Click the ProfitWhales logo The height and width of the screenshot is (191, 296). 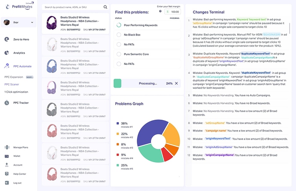[x=20, y=6]
